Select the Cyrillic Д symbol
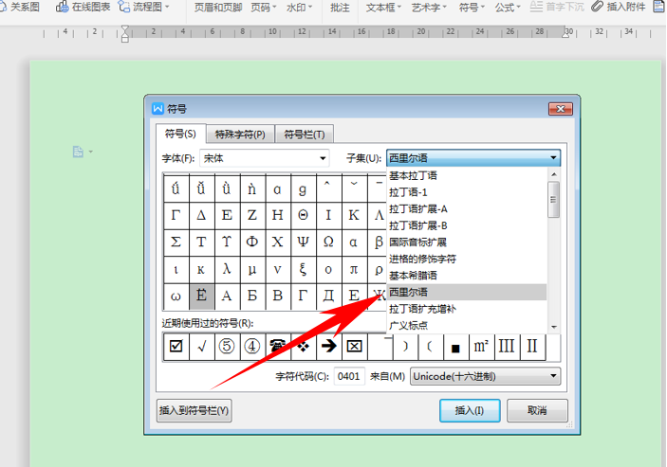The image size is (667, 467). pyautogui.click(x=328, y=296)
